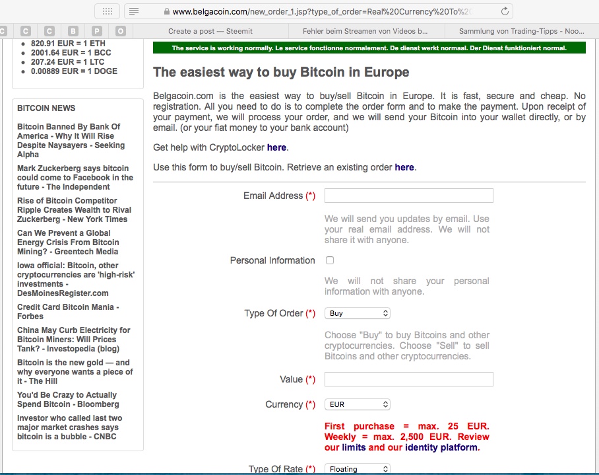Switch to the Create a post — Steemit tab
This screenshot has height=475, width=599.
click(x=210, y=31)
